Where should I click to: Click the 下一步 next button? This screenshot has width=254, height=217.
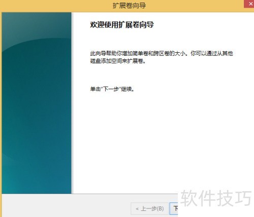(x=174, y=208)
